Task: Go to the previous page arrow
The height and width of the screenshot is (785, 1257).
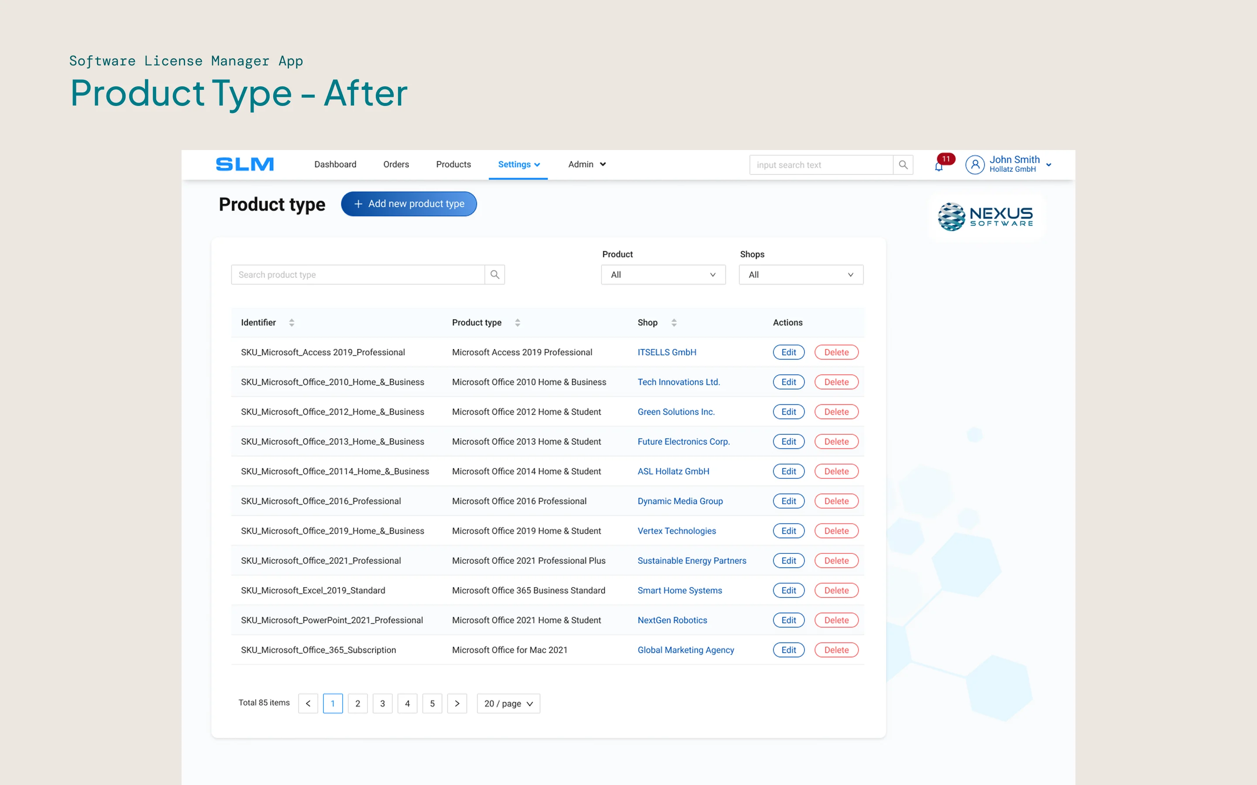Action: coord(308,703)
